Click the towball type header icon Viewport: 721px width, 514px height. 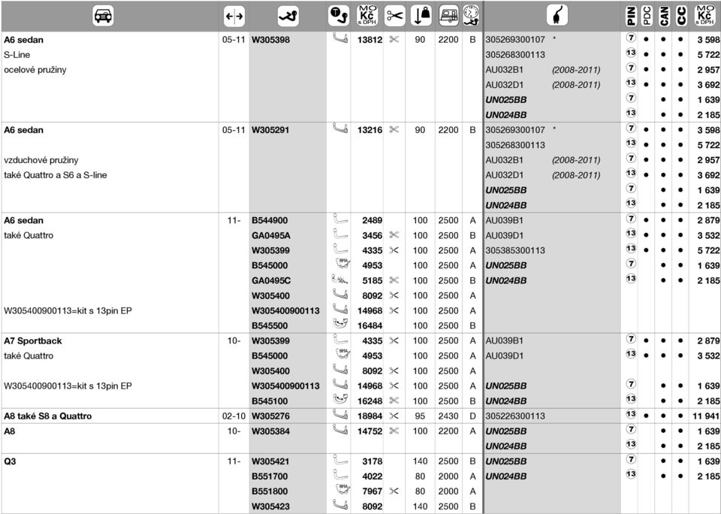pyautogui.click(x=339, y=16)
